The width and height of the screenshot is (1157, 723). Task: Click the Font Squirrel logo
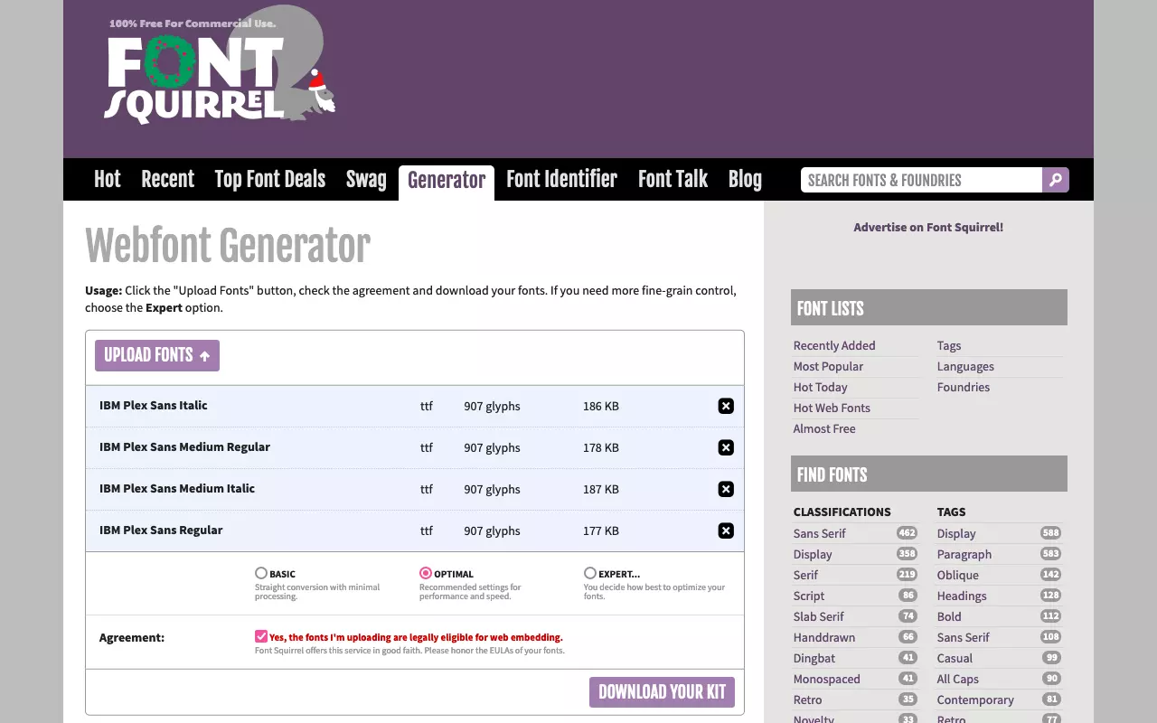coord(220,67)
